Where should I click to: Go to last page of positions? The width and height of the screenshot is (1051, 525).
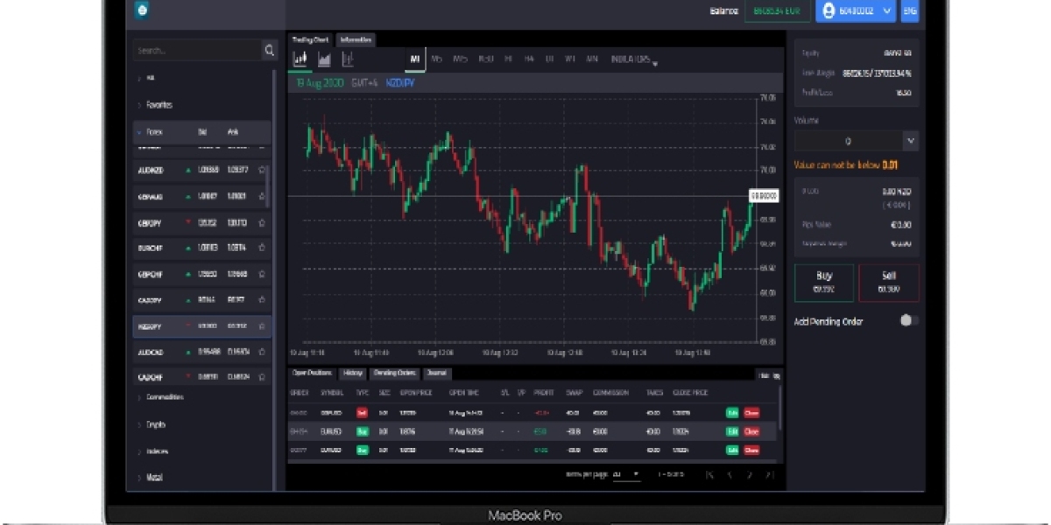coord(769,475)
